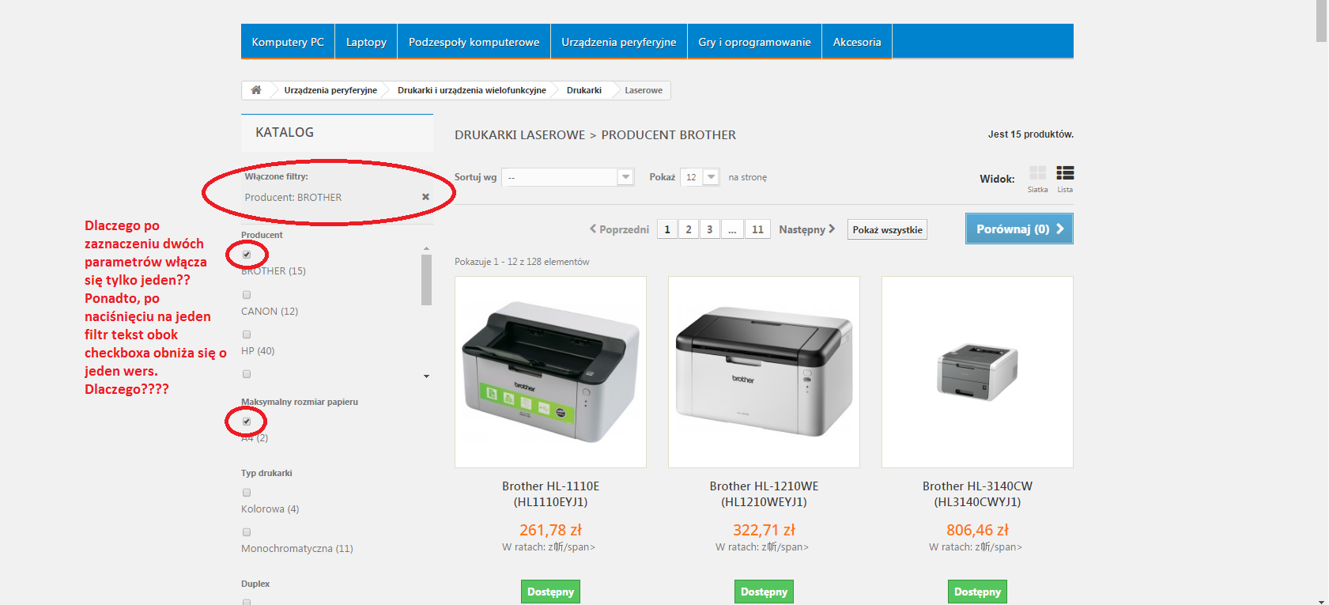Click the Dostępny badge under Brother HL-3140CW
1329x605 pixels.
(x=977, y=592)
